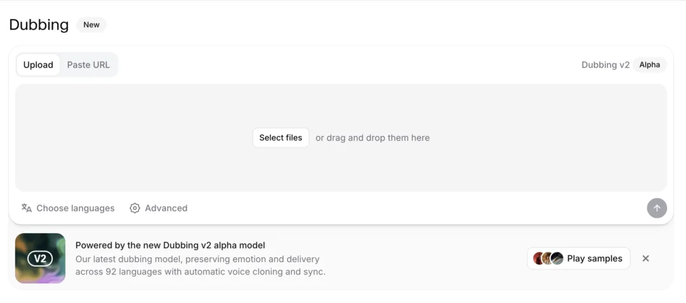Click the 'or drag and drop them here' text

pos(373,138)
